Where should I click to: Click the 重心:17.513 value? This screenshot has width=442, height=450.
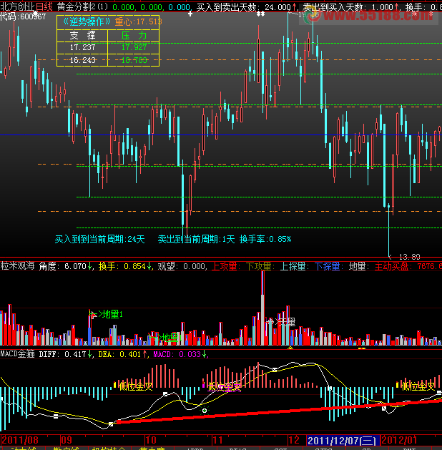point(139,21)
